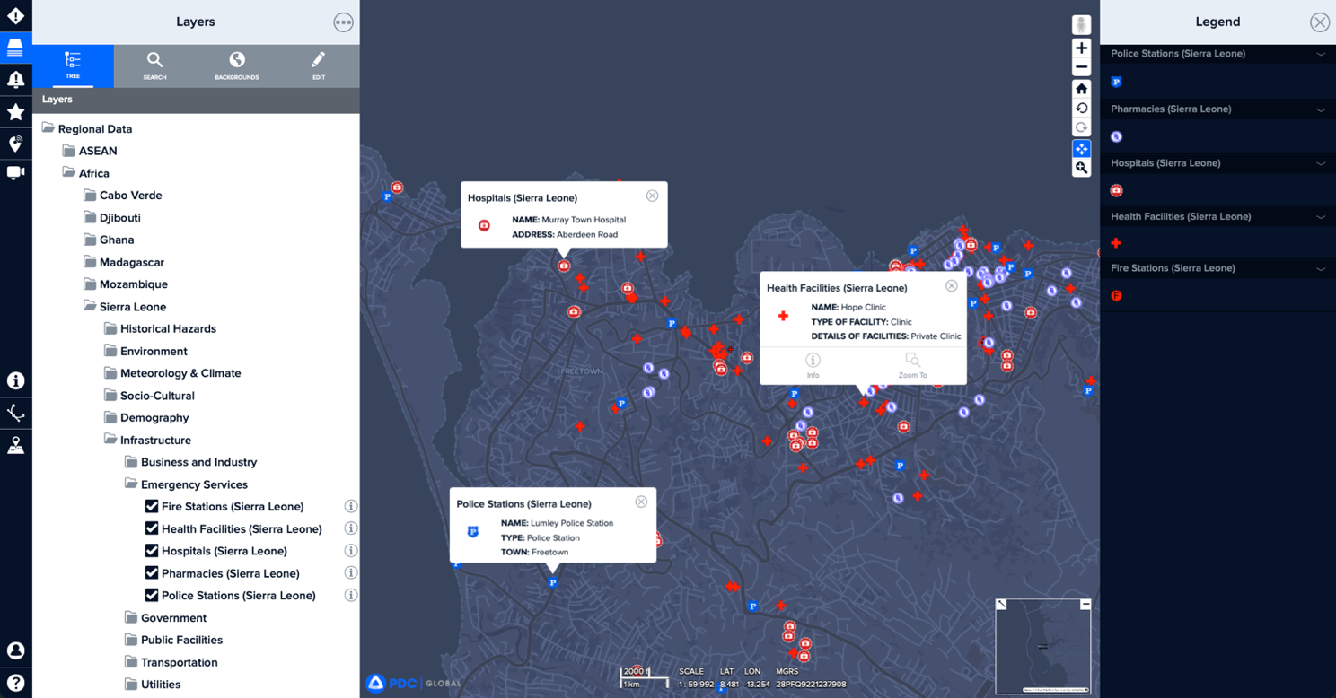Open the hazards panel diamond icon

click(15, 16)
